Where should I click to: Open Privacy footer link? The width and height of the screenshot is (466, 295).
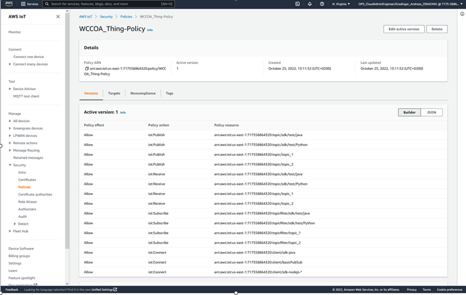click(x=412, y=290)
